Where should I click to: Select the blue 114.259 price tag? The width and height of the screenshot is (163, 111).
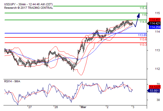tap(155, 27)
